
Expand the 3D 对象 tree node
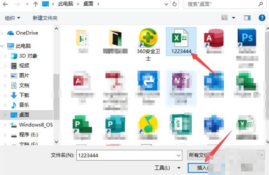(x=5, y=56)
